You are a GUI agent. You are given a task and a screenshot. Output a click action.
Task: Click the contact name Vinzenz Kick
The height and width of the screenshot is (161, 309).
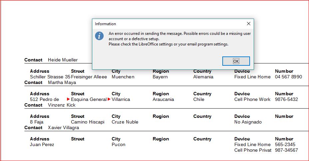click(62, 105)
